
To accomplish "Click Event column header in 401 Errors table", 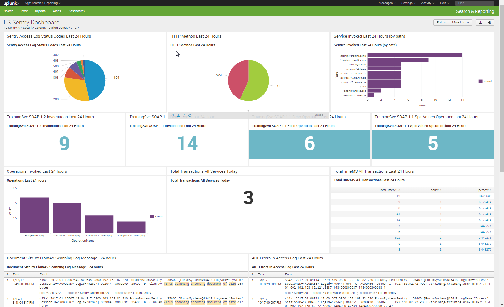I will tap(289, 274).
